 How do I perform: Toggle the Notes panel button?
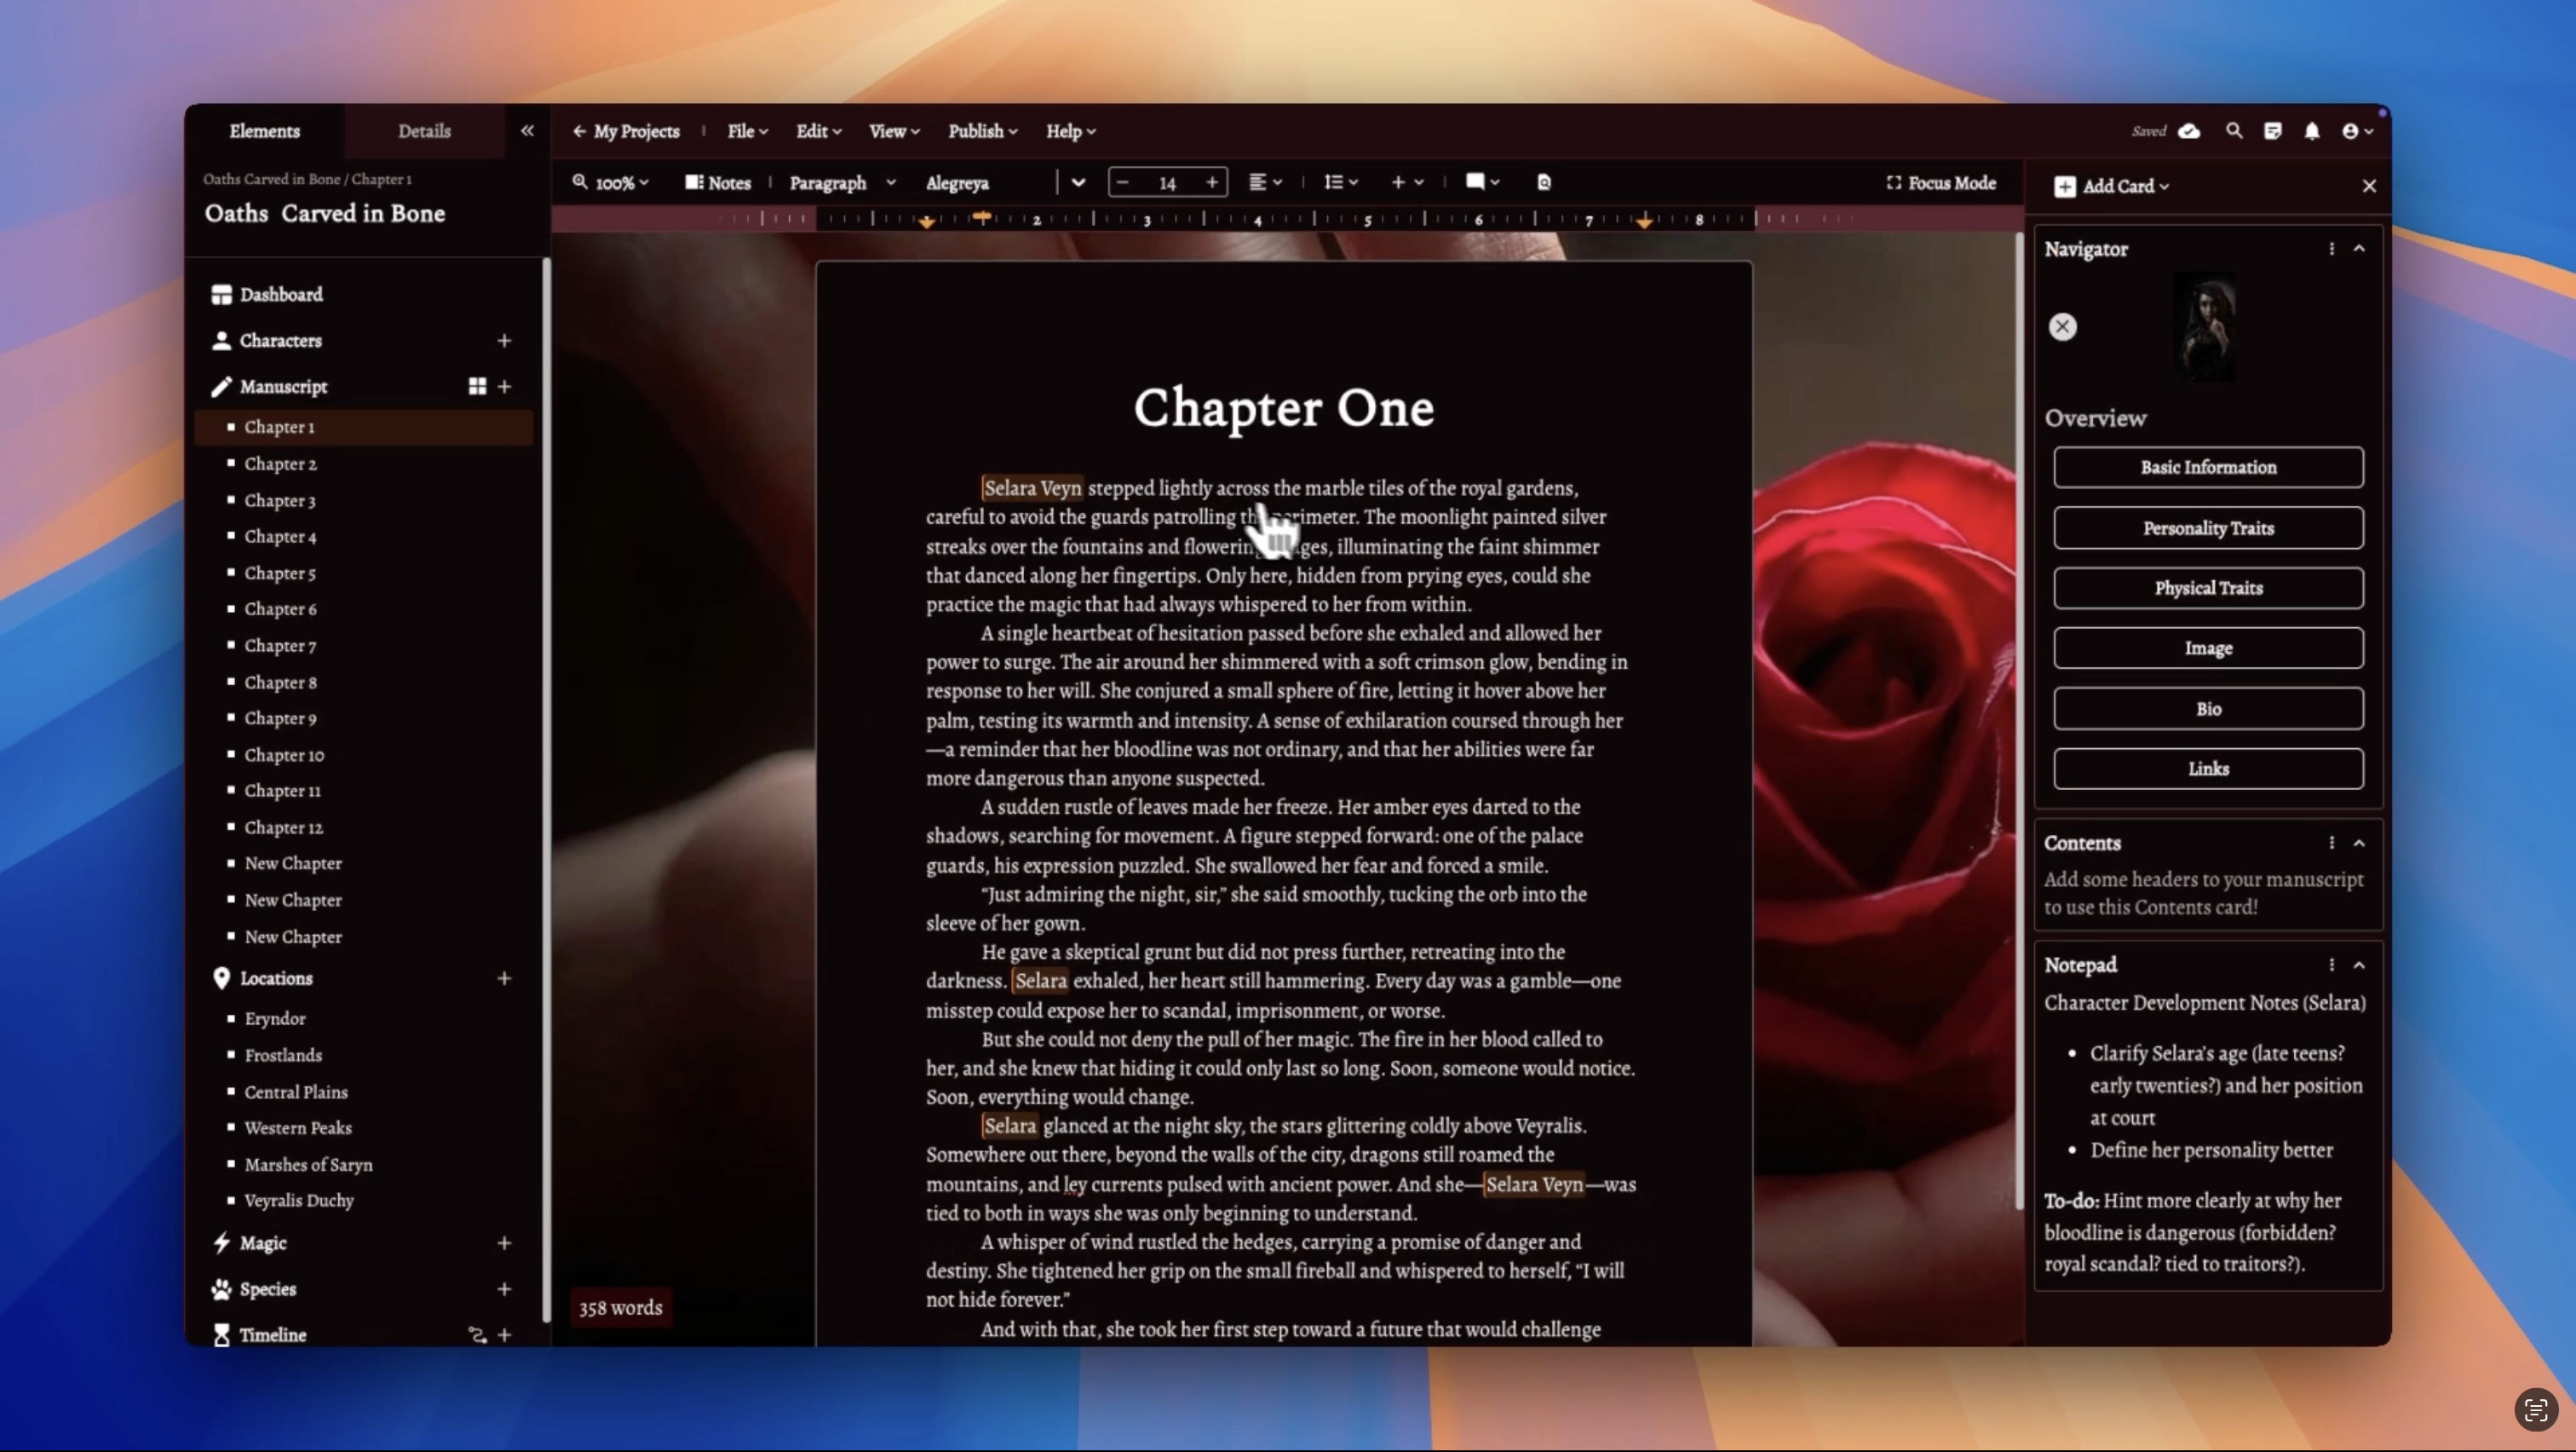[717, 183]
